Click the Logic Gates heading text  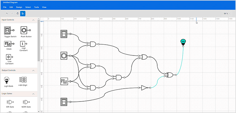[7, 94]
